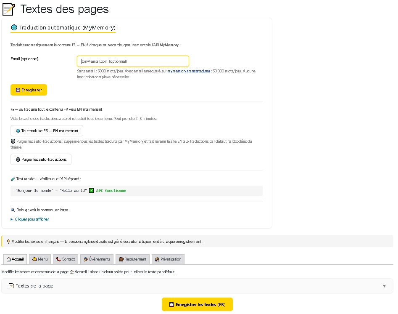The width and height of the screenshot is (398, 314).
Task: Click the "Traduction automatique (MyMemory)" heading
Action: (x=67, y=27)
